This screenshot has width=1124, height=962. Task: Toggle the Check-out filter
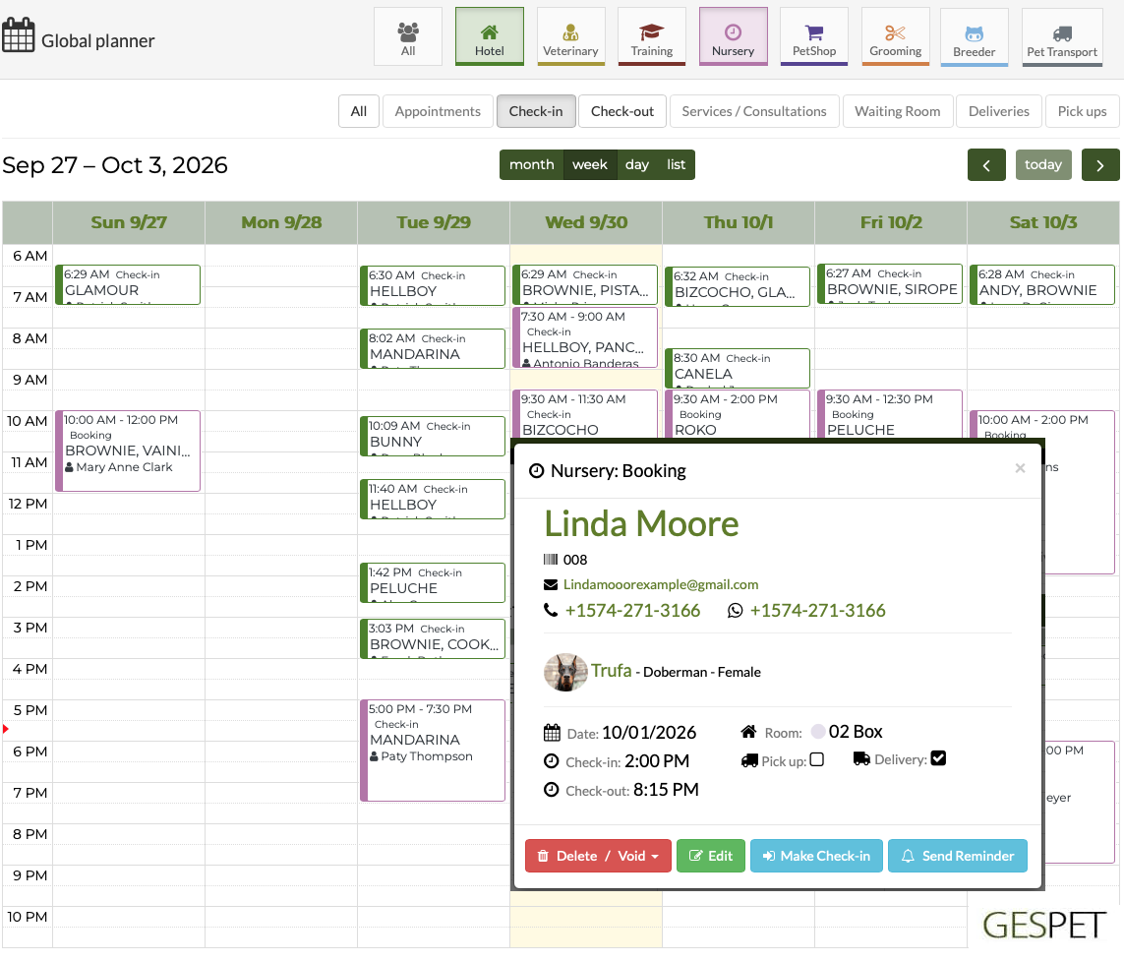(622, 111)
